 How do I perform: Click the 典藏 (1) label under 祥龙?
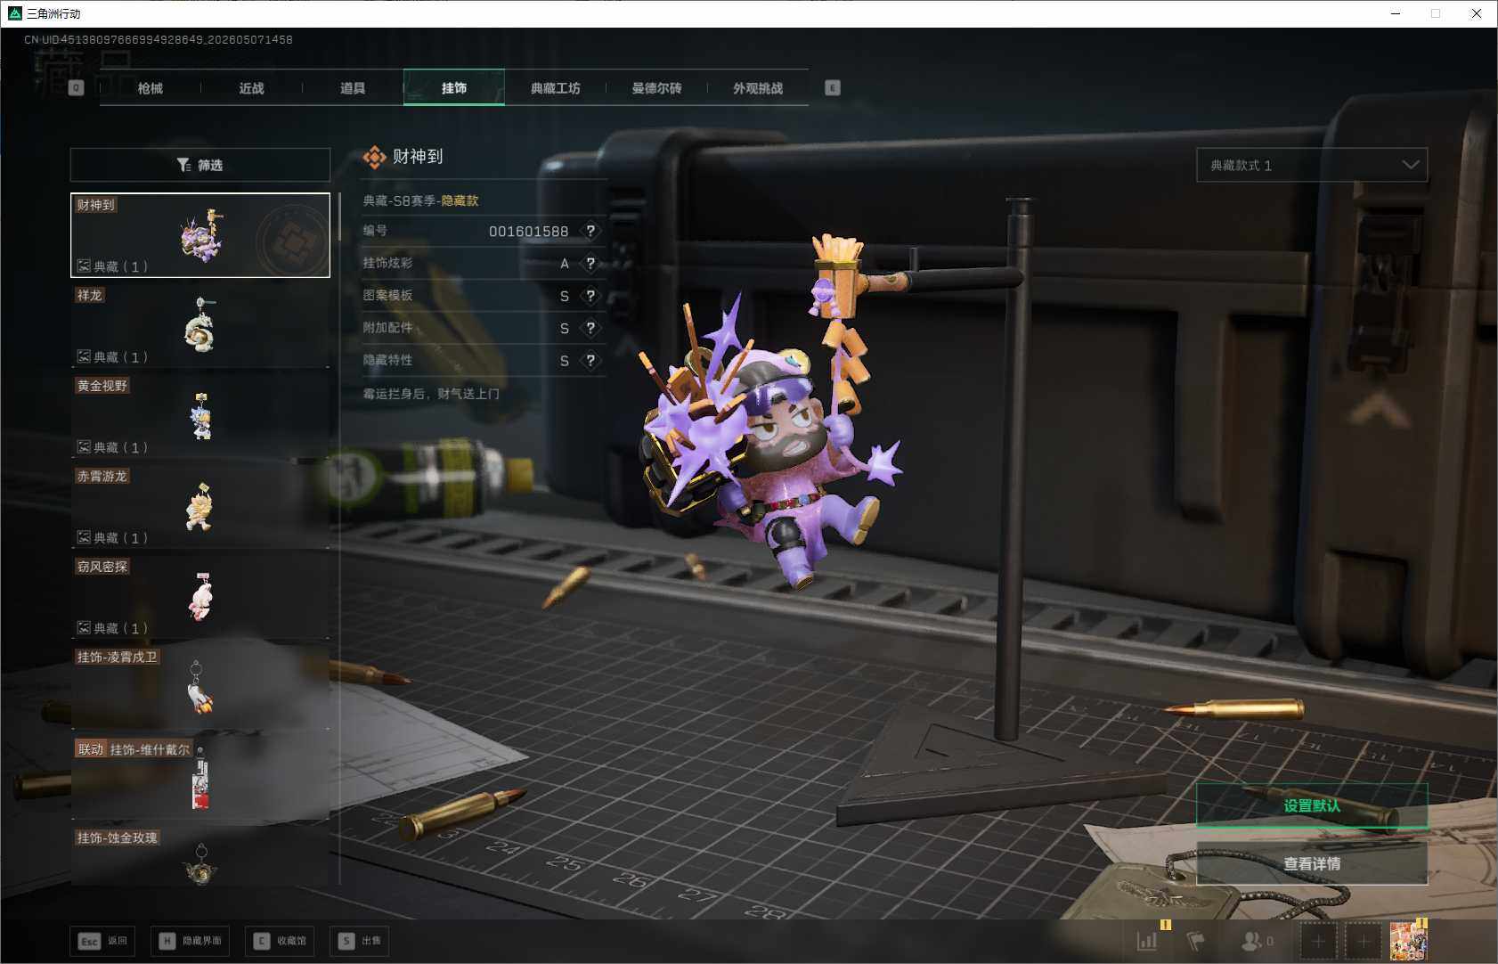click(113, 356)
